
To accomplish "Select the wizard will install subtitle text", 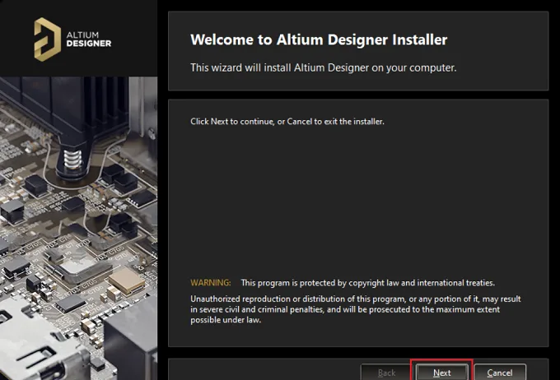I will [x=323, y=67].
